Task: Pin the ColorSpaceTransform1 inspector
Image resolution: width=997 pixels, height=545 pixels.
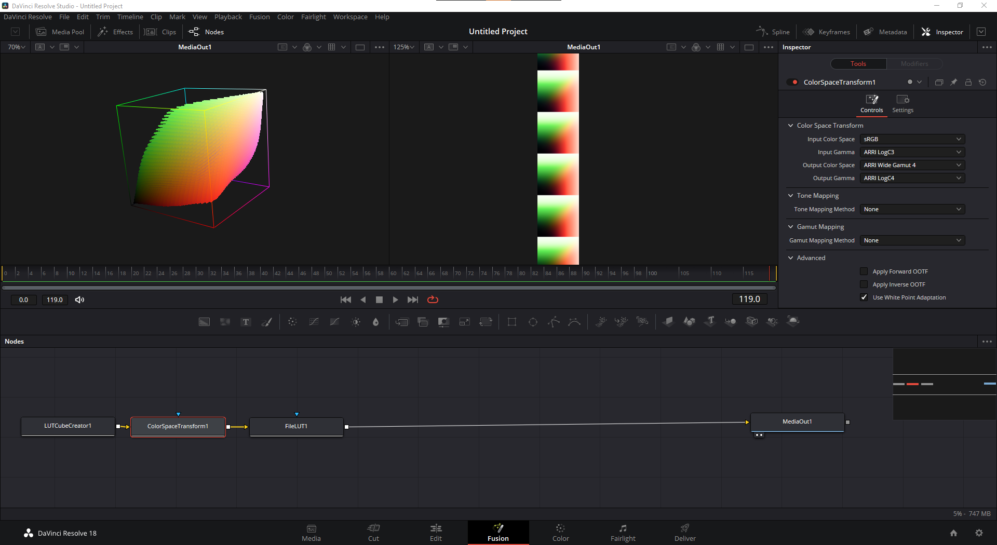Action: pyautogui.click(x=954, y=83)
